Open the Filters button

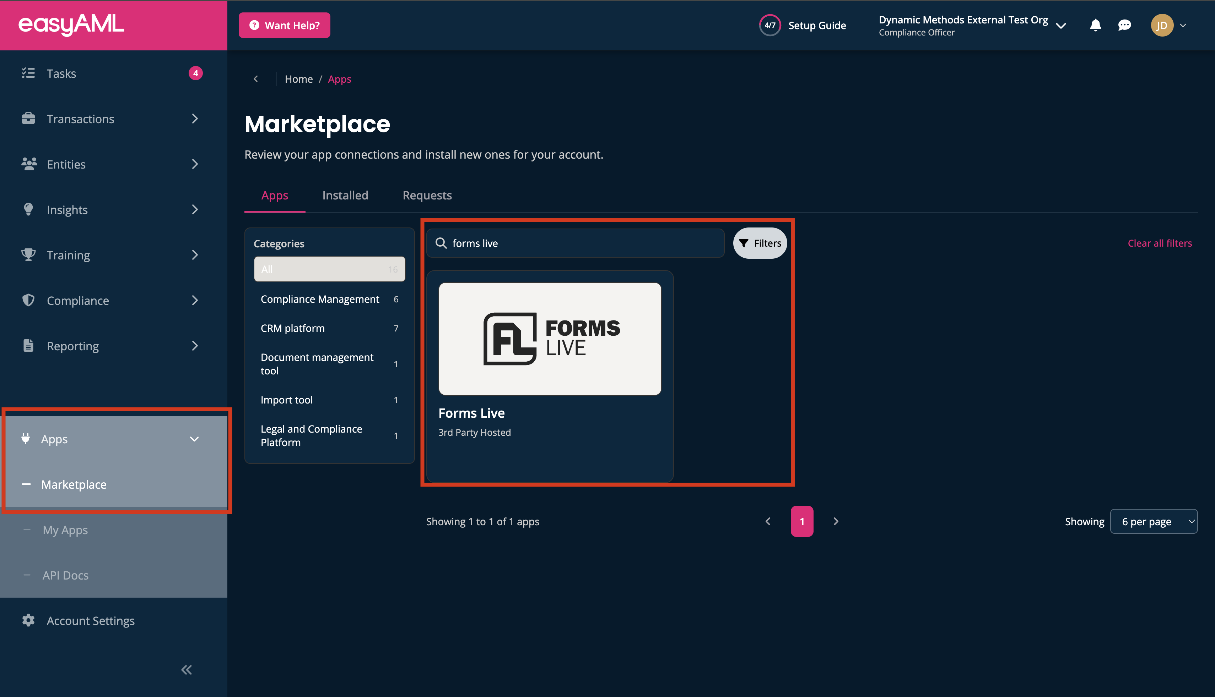point(760,243)
